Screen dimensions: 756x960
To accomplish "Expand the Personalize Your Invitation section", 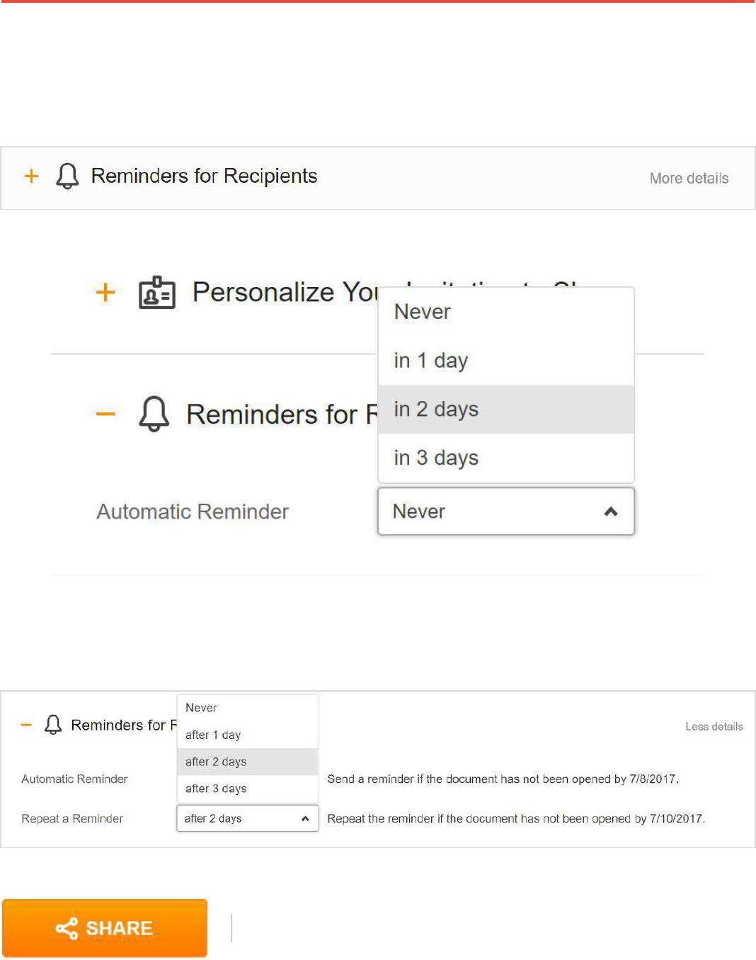I will point(105,293).
